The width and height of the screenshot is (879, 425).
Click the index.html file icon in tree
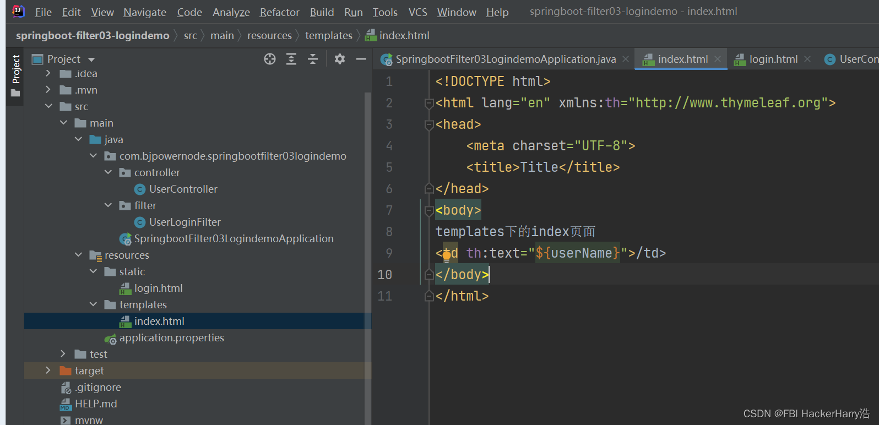(x=126, y=322)
